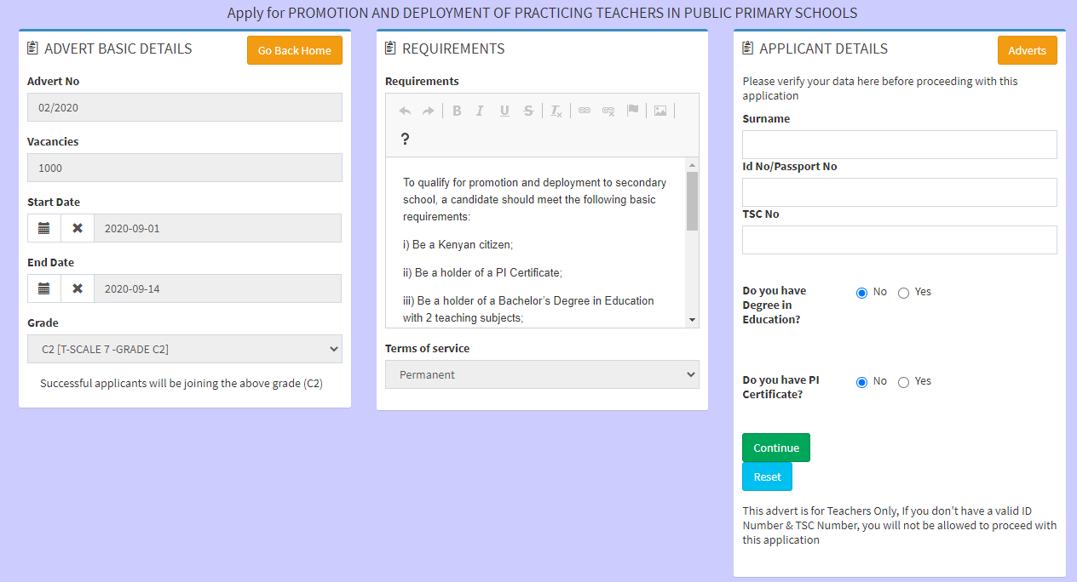Open the Grade dropdown
Viewport: 1077px width, 582px height.
tap(185, 349)
